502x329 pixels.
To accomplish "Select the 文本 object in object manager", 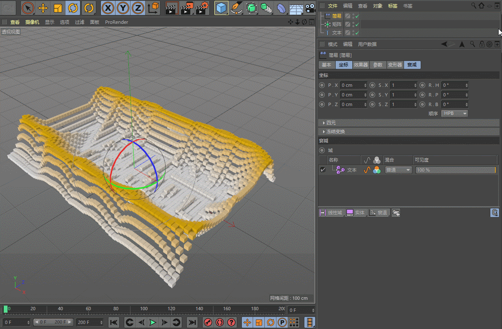I will pos(337,33).
